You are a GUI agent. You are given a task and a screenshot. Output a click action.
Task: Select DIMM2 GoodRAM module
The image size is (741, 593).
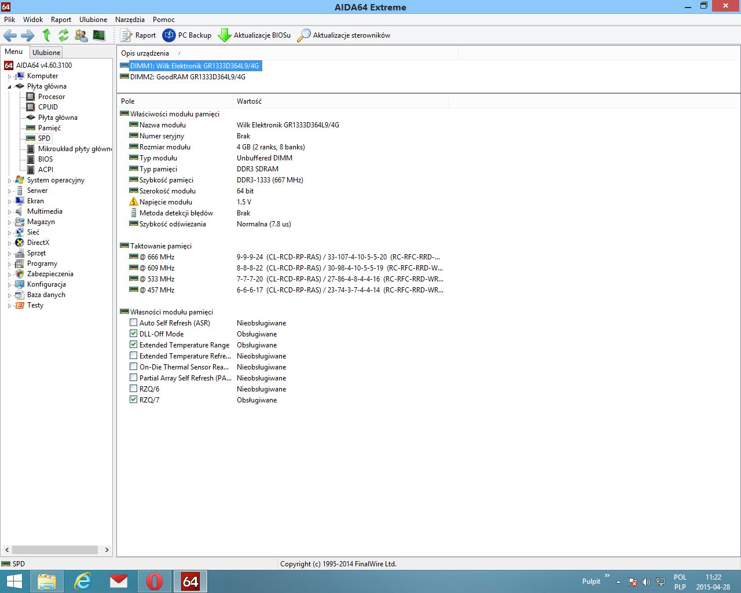[x=188, y=77]
